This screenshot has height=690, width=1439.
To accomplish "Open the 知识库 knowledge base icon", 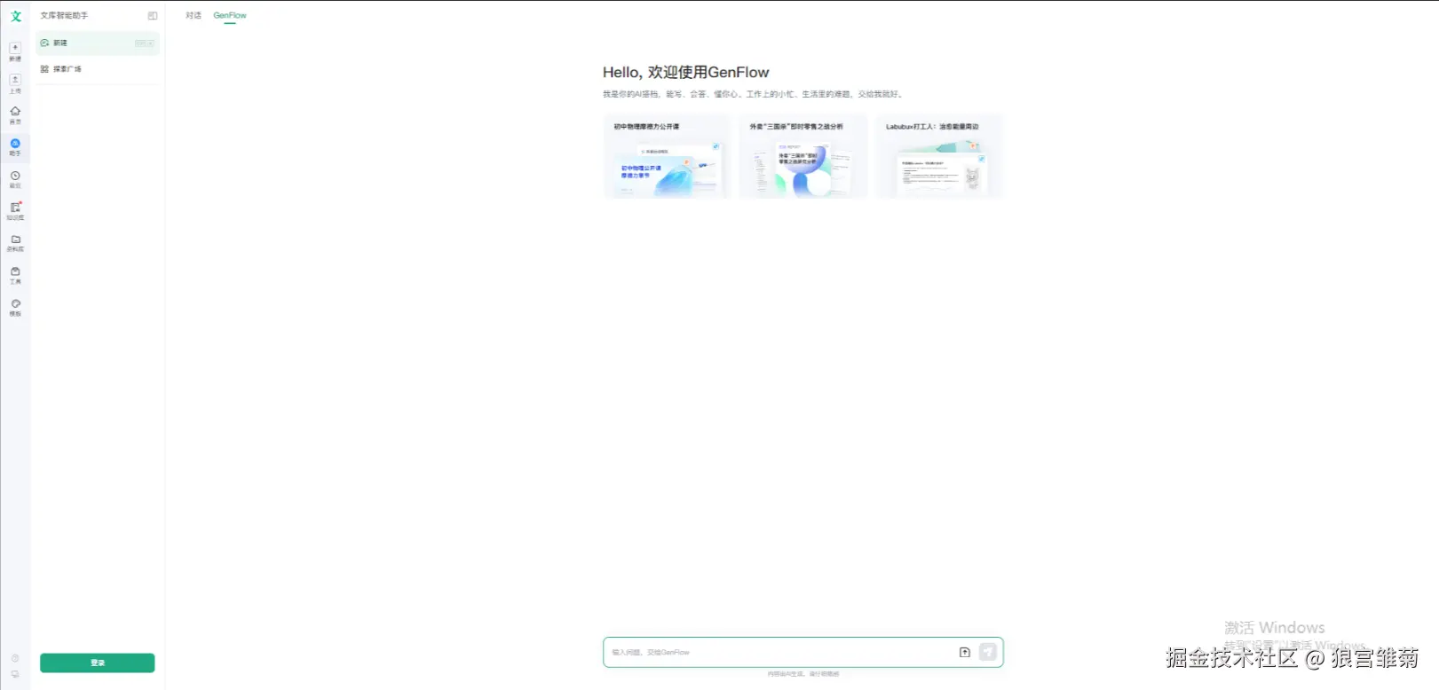I will [x=15, y=208].
